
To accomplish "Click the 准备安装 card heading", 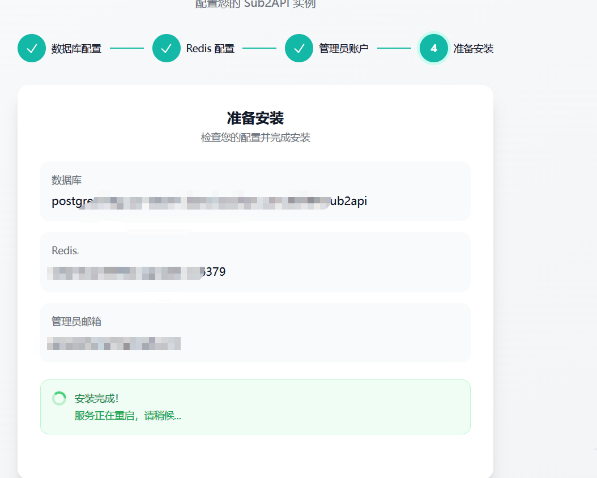I will tap(255, 118).
